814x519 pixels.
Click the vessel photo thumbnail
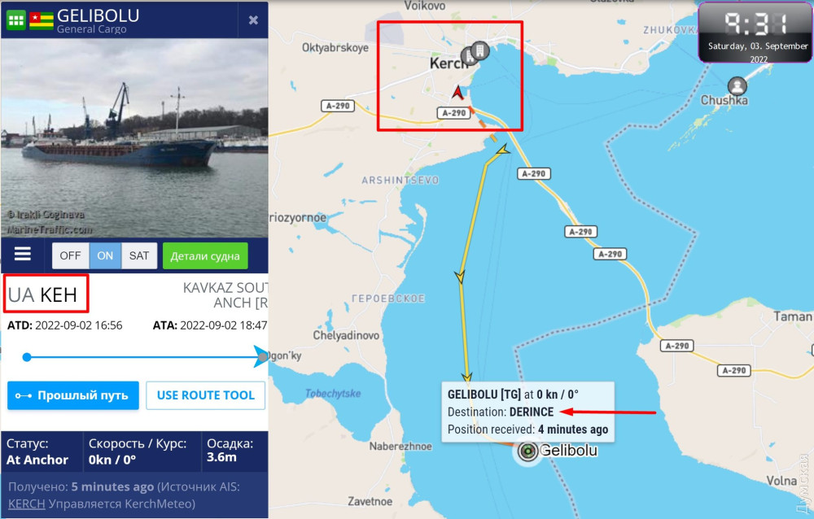click(134, 138)
